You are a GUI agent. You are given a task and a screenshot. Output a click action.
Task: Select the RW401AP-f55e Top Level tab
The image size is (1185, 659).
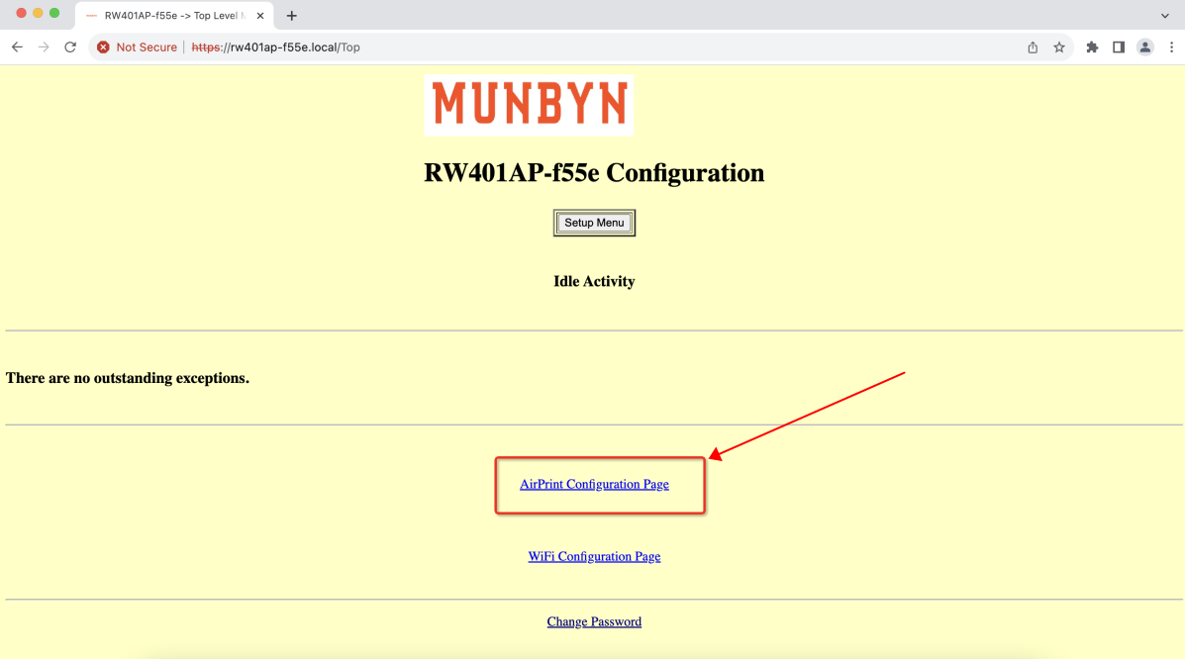click(x=174, y=15)
